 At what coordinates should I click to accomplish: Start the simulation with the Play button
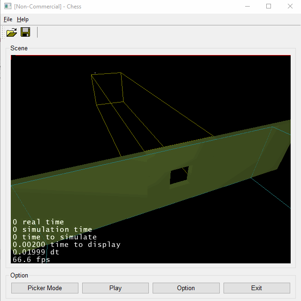click(x=115, y=288)
